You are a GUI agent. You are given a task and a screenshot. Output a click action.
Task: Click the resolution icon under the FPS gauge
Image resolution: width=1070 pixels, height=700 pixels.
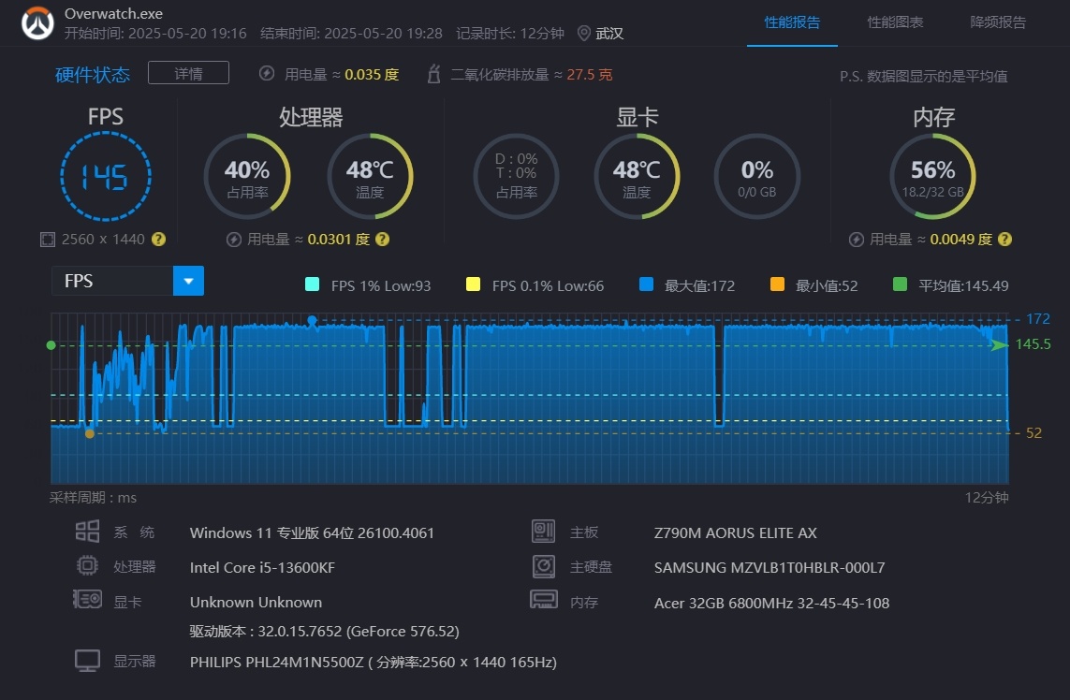click(48, 240)
